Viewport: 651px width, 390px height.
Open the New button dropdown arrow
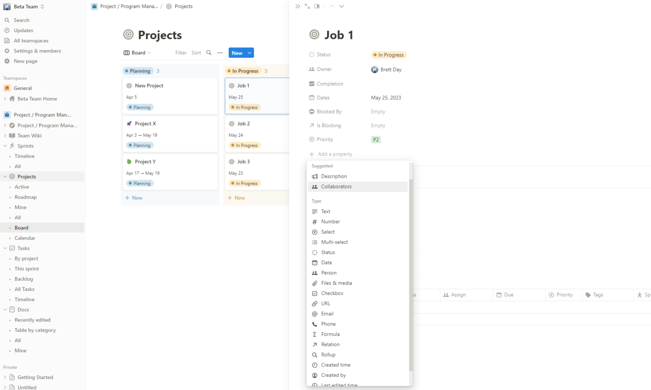249,53
